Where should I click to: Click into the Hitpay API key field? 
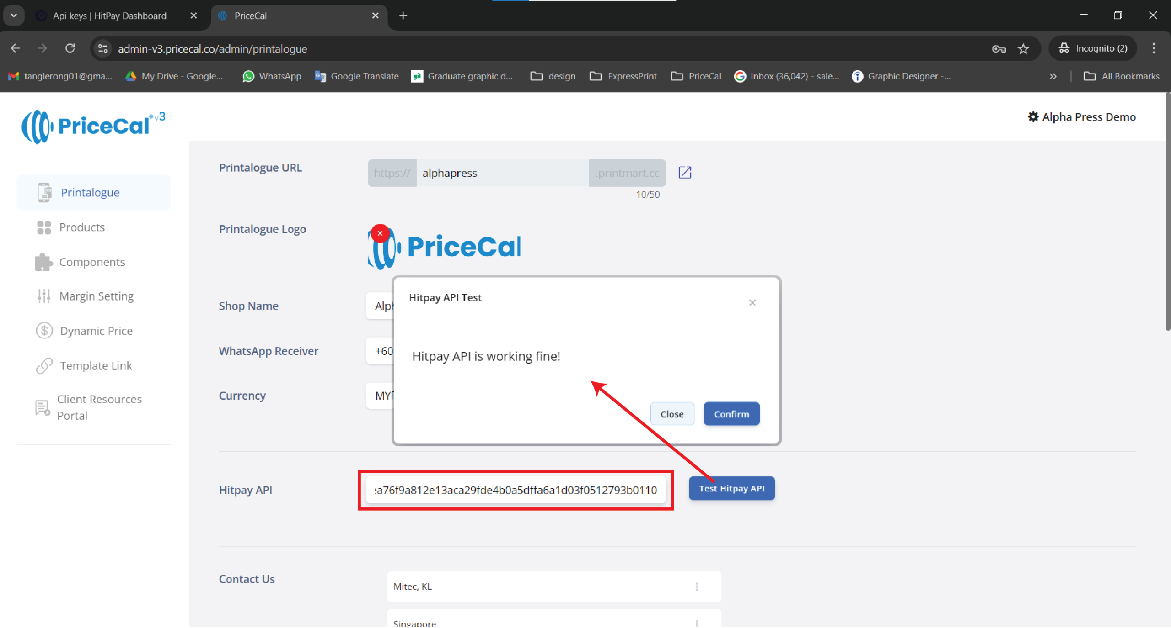(x=515, y=490)
